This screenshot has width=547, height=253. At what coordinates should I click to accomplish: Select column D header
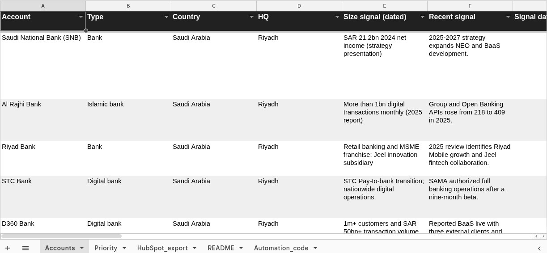pyautogui.click(x=299, y=6)
